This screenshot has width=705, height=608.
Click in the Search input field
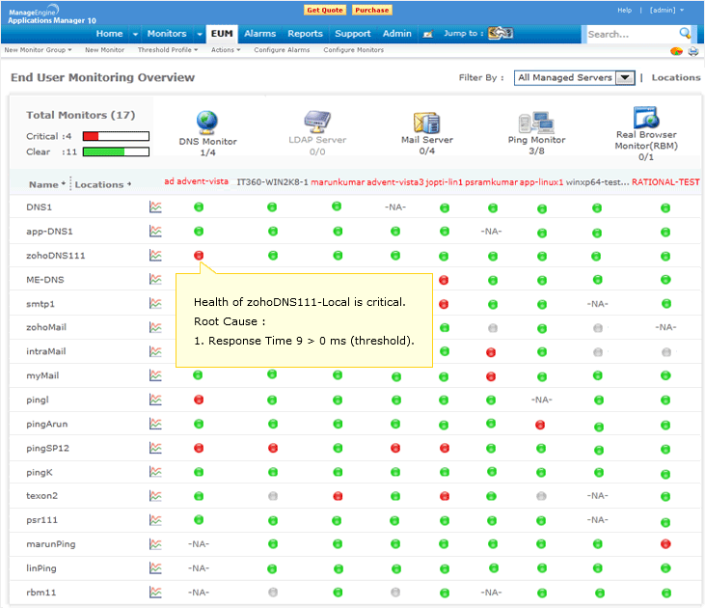pos(632,34)
